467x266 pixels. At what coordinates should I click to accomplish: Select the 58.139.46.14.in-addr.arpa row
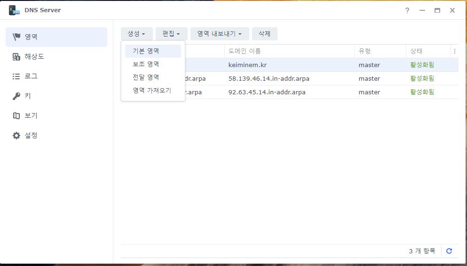[269, 78]
